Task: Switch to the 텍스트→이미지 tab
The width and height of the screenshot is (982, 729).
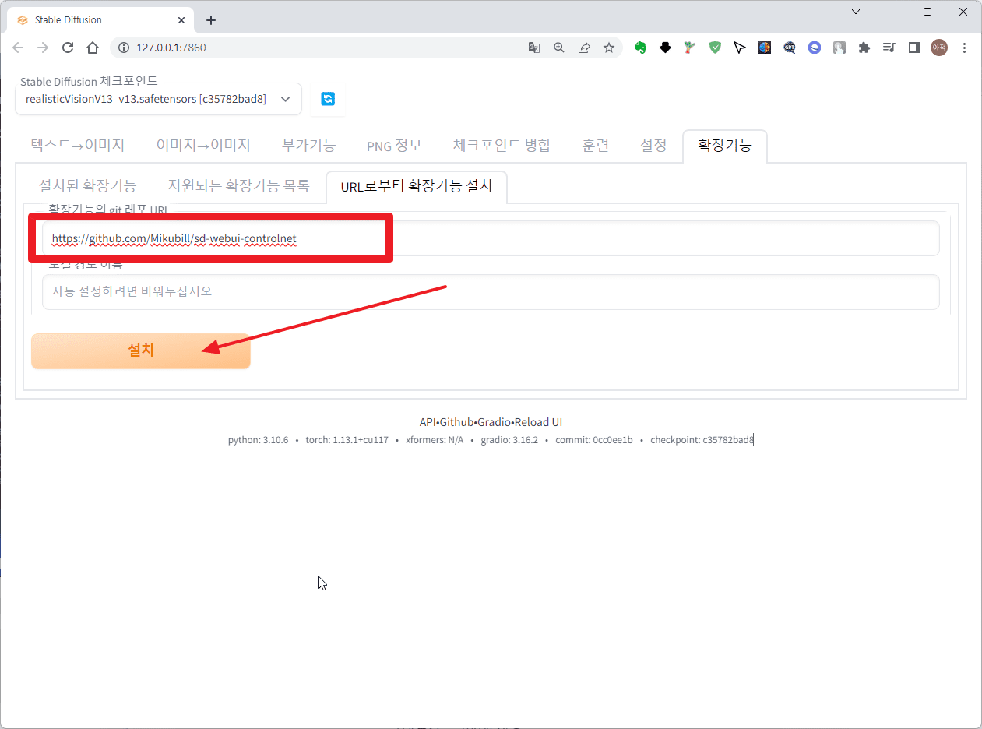Action: 78,146
